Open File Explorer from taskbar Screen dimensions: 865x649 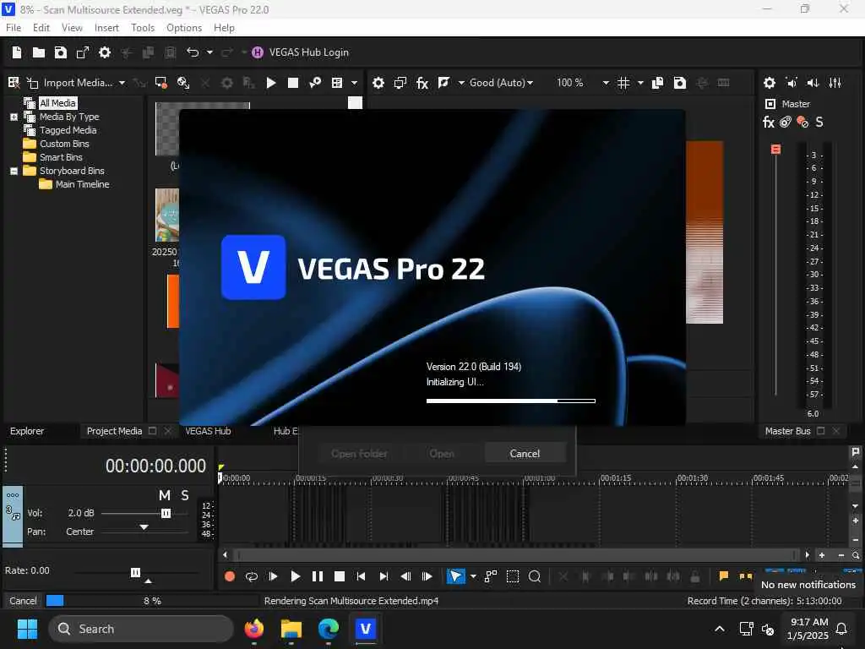tap(291, 629)
